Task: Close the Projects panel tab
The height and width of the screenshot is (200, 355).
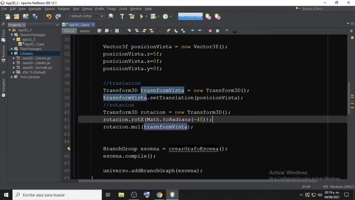Action: pyautogui.click(x=24, y=24)
